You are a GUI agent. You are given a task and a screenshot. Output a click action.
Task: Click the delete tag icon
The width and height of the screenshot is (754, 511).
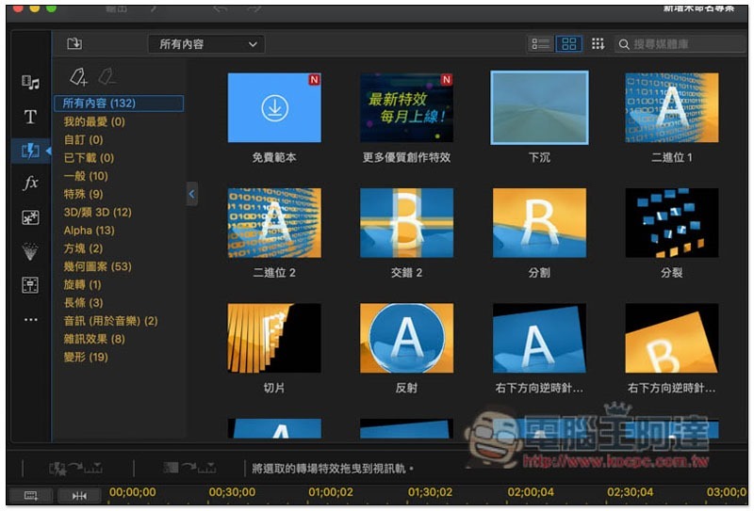[x=107, y=76]
